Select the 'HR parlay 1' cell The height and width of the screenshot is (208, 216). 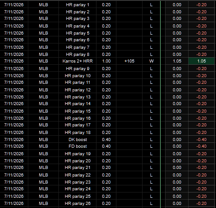tap(77, 5)
